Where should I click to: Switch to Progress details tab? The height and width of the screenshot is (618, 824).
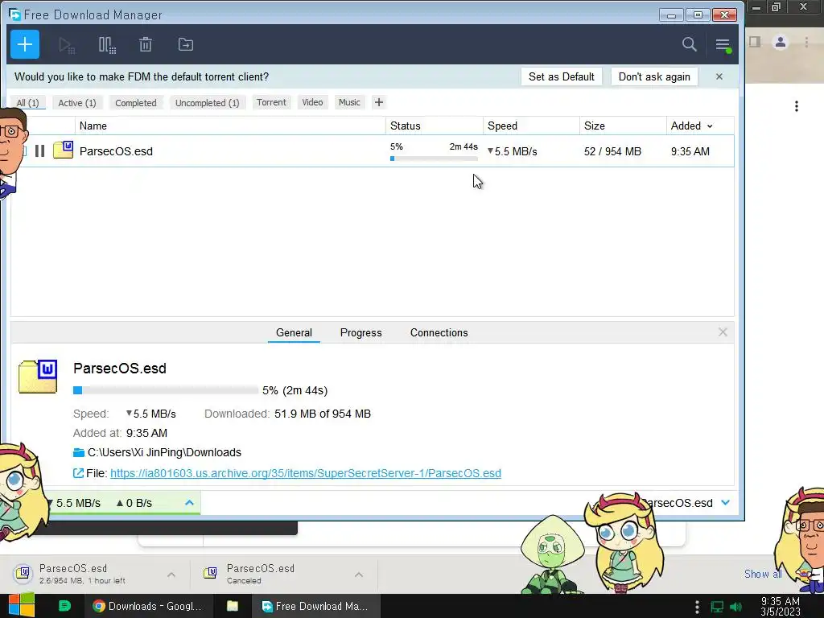tap(360, 332)
